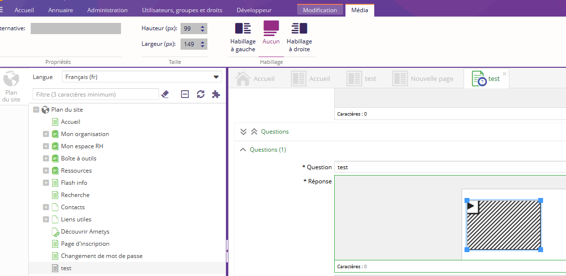Select Habillage à gauche wrapping icon
Viewport: 566px width, 276px height.
243,28
